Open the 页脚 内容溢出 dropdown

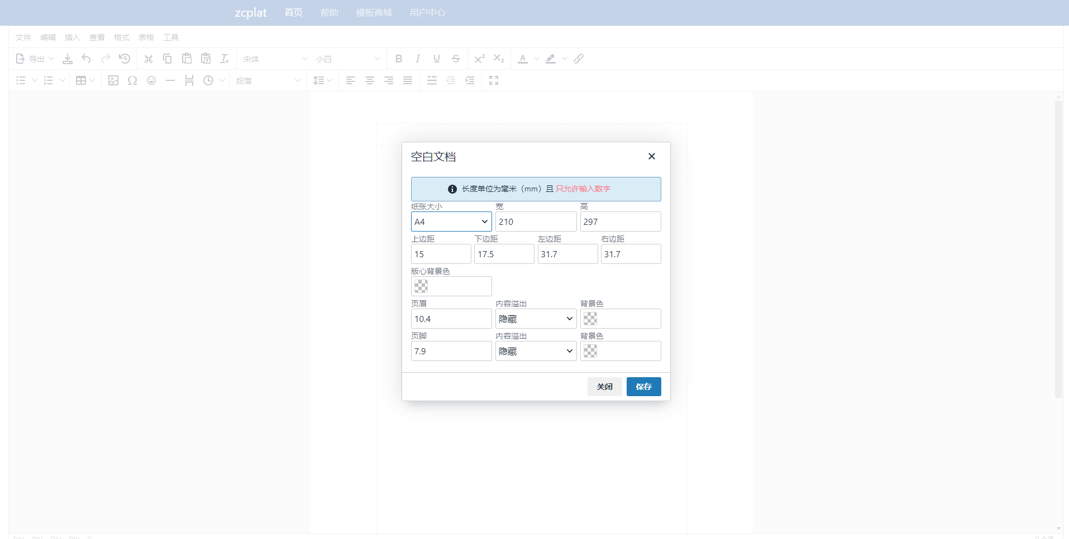[x=536, y=351]
